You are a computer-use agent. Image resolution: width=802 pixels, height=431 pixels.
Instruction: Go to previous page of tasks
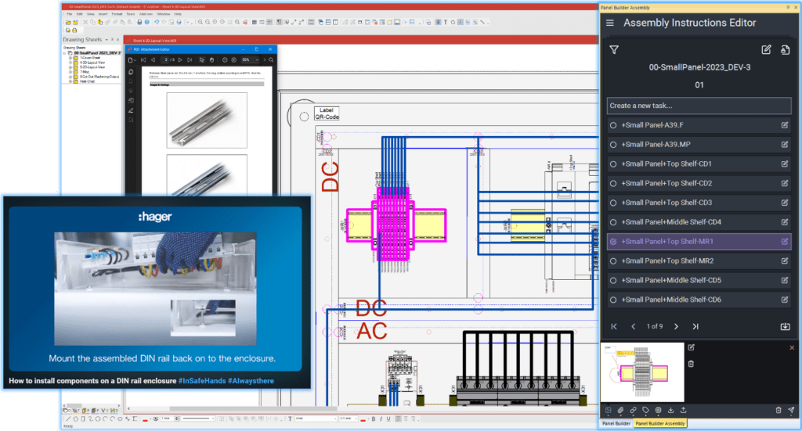pos(633,326)
